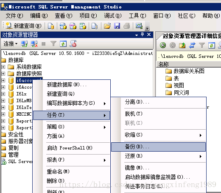Select the 复制 folder in tree

point(13,148)
